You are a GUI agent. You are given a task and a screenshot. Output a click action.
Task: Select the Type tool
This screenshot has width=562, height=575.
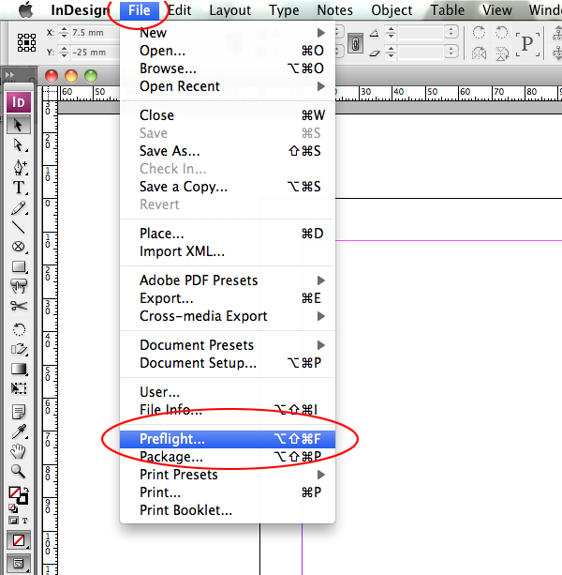19,188
